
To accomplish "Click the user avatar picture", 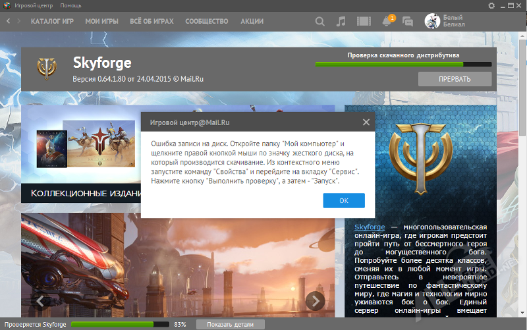I will pos(433,21).
